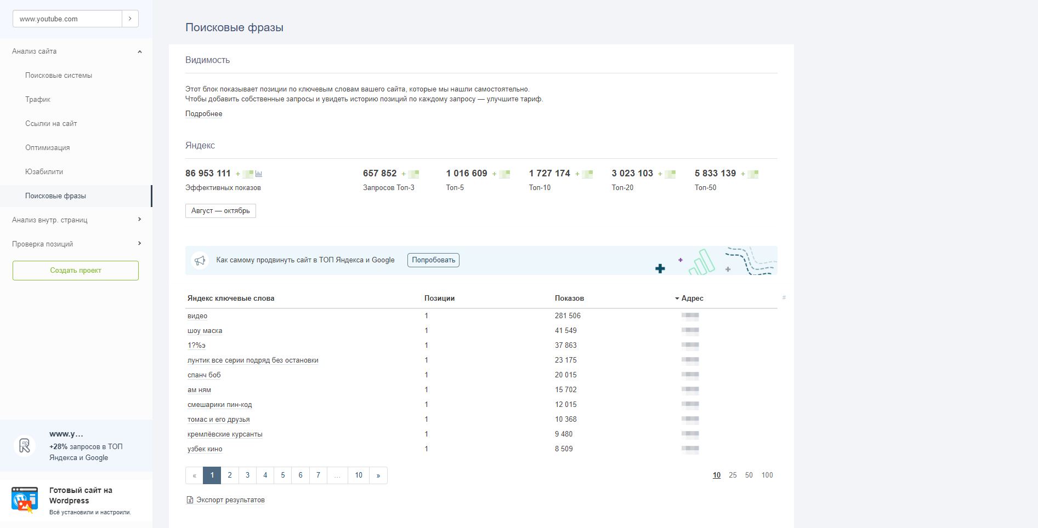Open keyword link '1?%э'
The height and width of the screenshot is (528, 1038).
click(x=196, y=346)
